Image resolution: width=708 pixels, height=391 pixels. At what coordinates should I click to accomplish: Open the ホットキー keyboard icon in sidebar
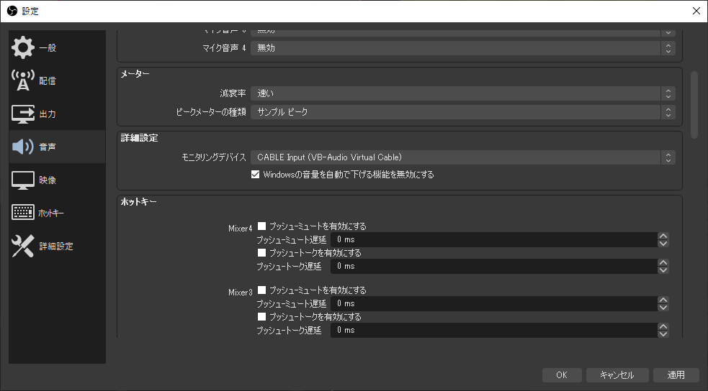pyautogui.click(x=22, y=213)
